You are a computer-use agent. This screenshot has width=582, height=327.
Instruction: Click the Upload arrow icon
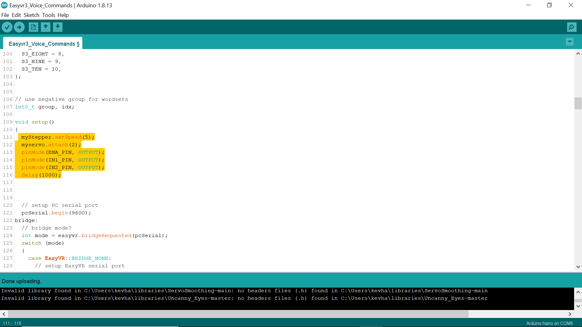tap(19, 27)
